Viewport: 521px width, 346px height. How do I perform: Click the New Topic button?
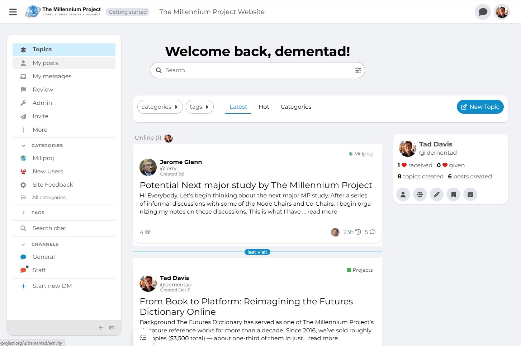click(480, 107)
